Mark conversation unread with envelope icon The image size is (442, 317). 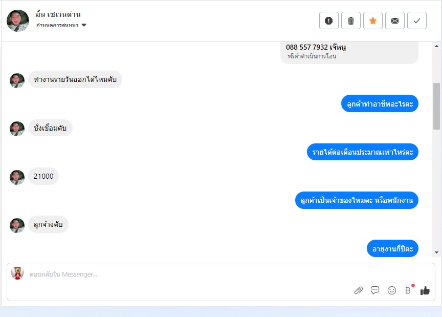[x=394, y=20]
